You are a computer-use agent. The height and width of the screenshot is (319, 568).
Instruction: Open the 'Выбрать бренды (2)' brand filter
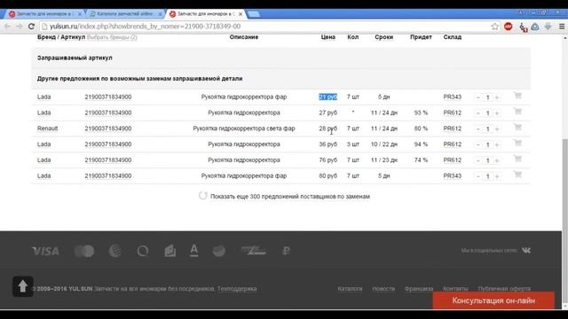112,37
